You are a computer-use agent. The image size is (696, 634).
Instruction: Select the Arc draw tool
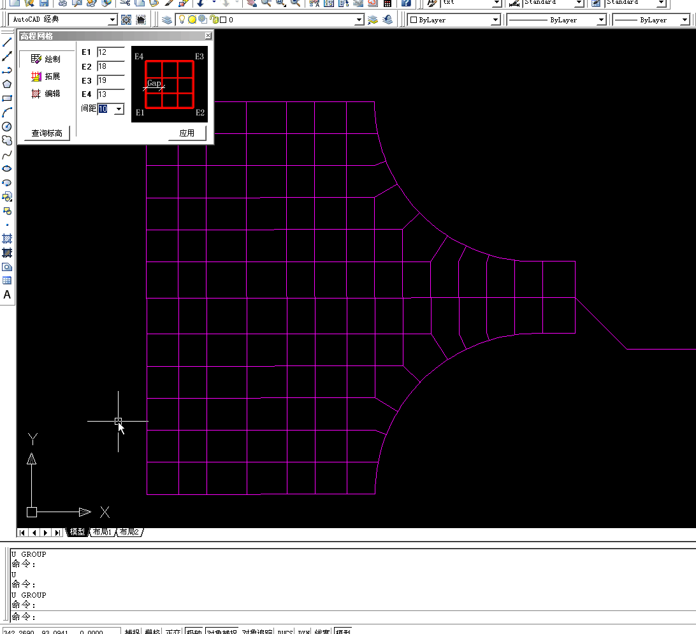[x=7, y=112]
